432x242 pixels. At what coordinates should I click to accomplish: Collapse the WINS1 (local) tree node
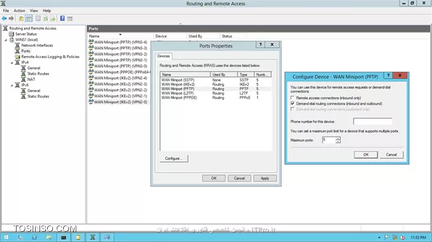click(x=6, y=40)
